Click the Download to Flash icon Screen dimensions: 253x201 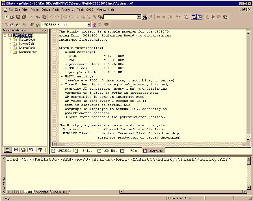pyautogui.click(x=31, y=25)
